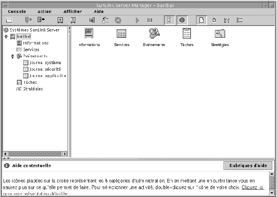This screenshot has height=197, width=277.
Task: Click the toolbar icon with arrow over computer
Action: pos(92,20)
